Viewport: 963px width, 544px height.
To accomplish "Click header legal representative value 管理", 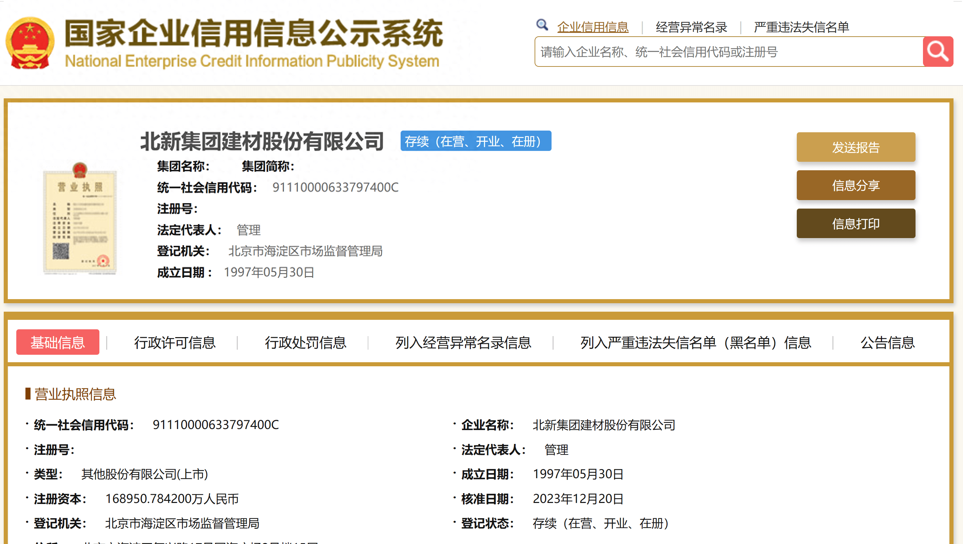I will pos(249,230).
